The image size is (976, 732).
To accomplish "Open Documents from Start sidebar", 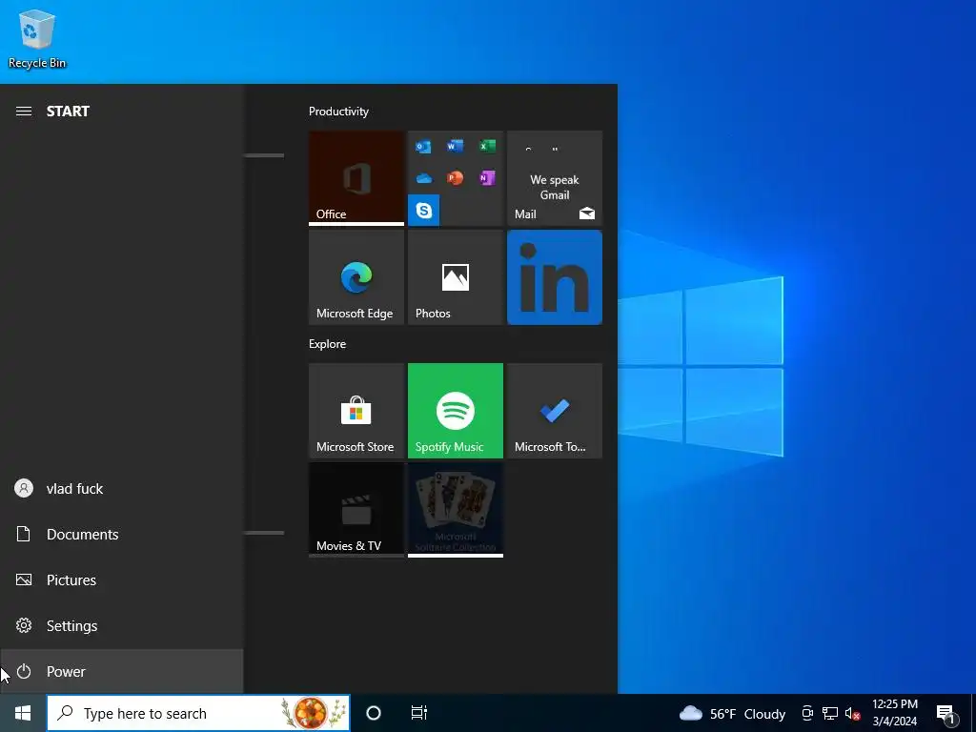I will click(121, 534).
